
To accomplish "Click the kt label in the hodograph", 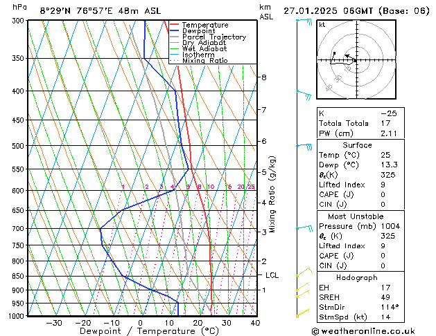I will [x=322, y=25].
